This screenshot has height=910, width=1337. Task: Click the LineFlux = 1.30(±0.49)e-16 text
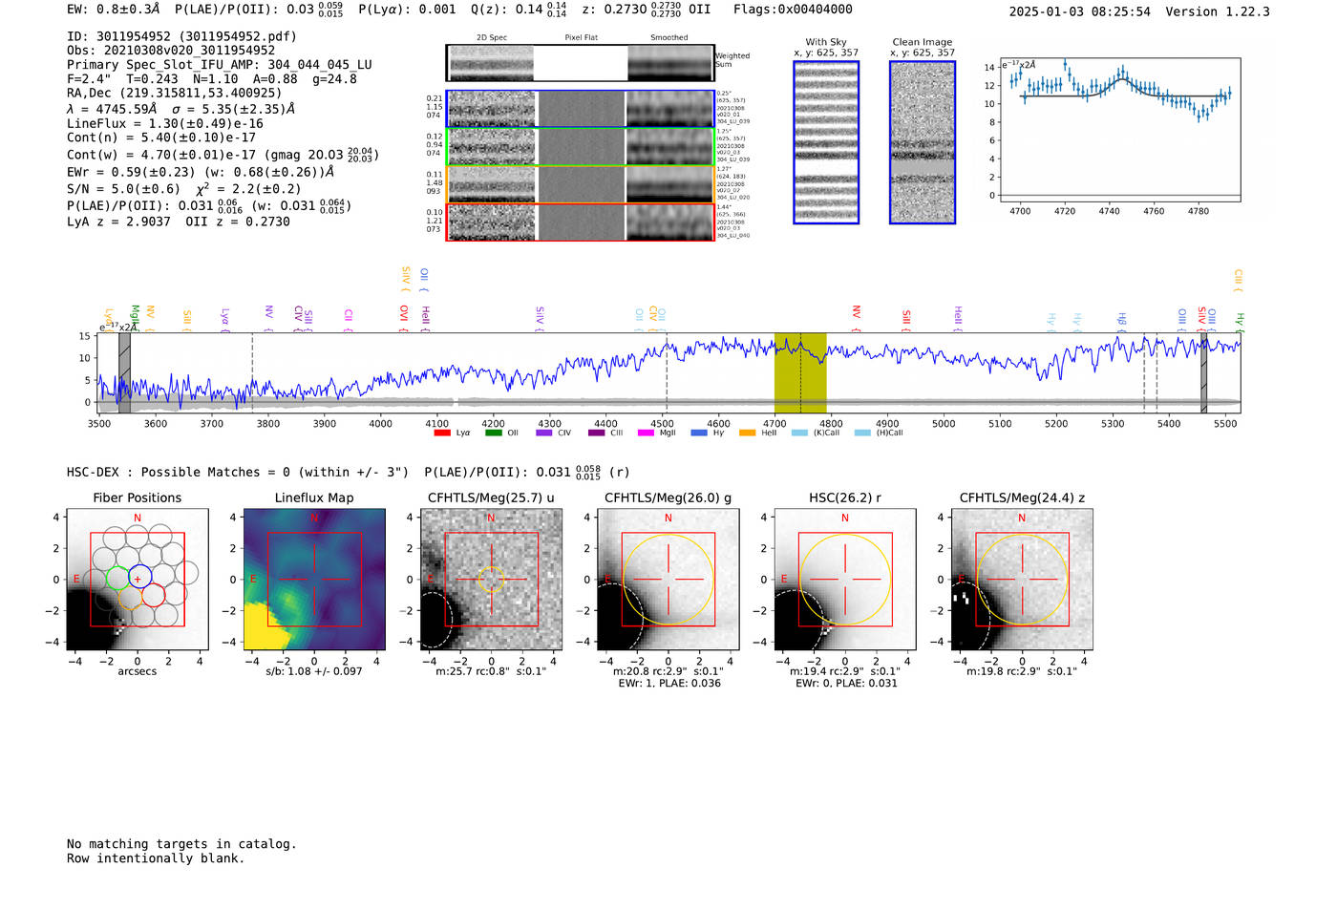(x=165, y=123)
